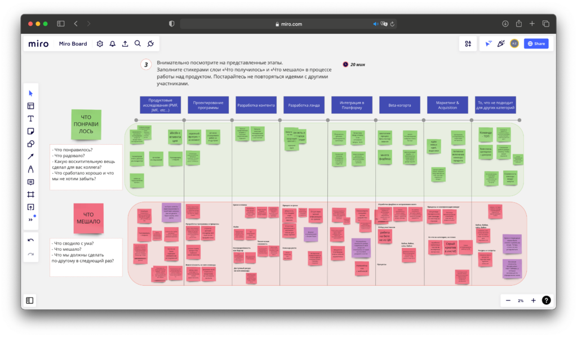Expand more tools in left toolbar
This screenshot has height=337, width=577.
click(30, 220)
